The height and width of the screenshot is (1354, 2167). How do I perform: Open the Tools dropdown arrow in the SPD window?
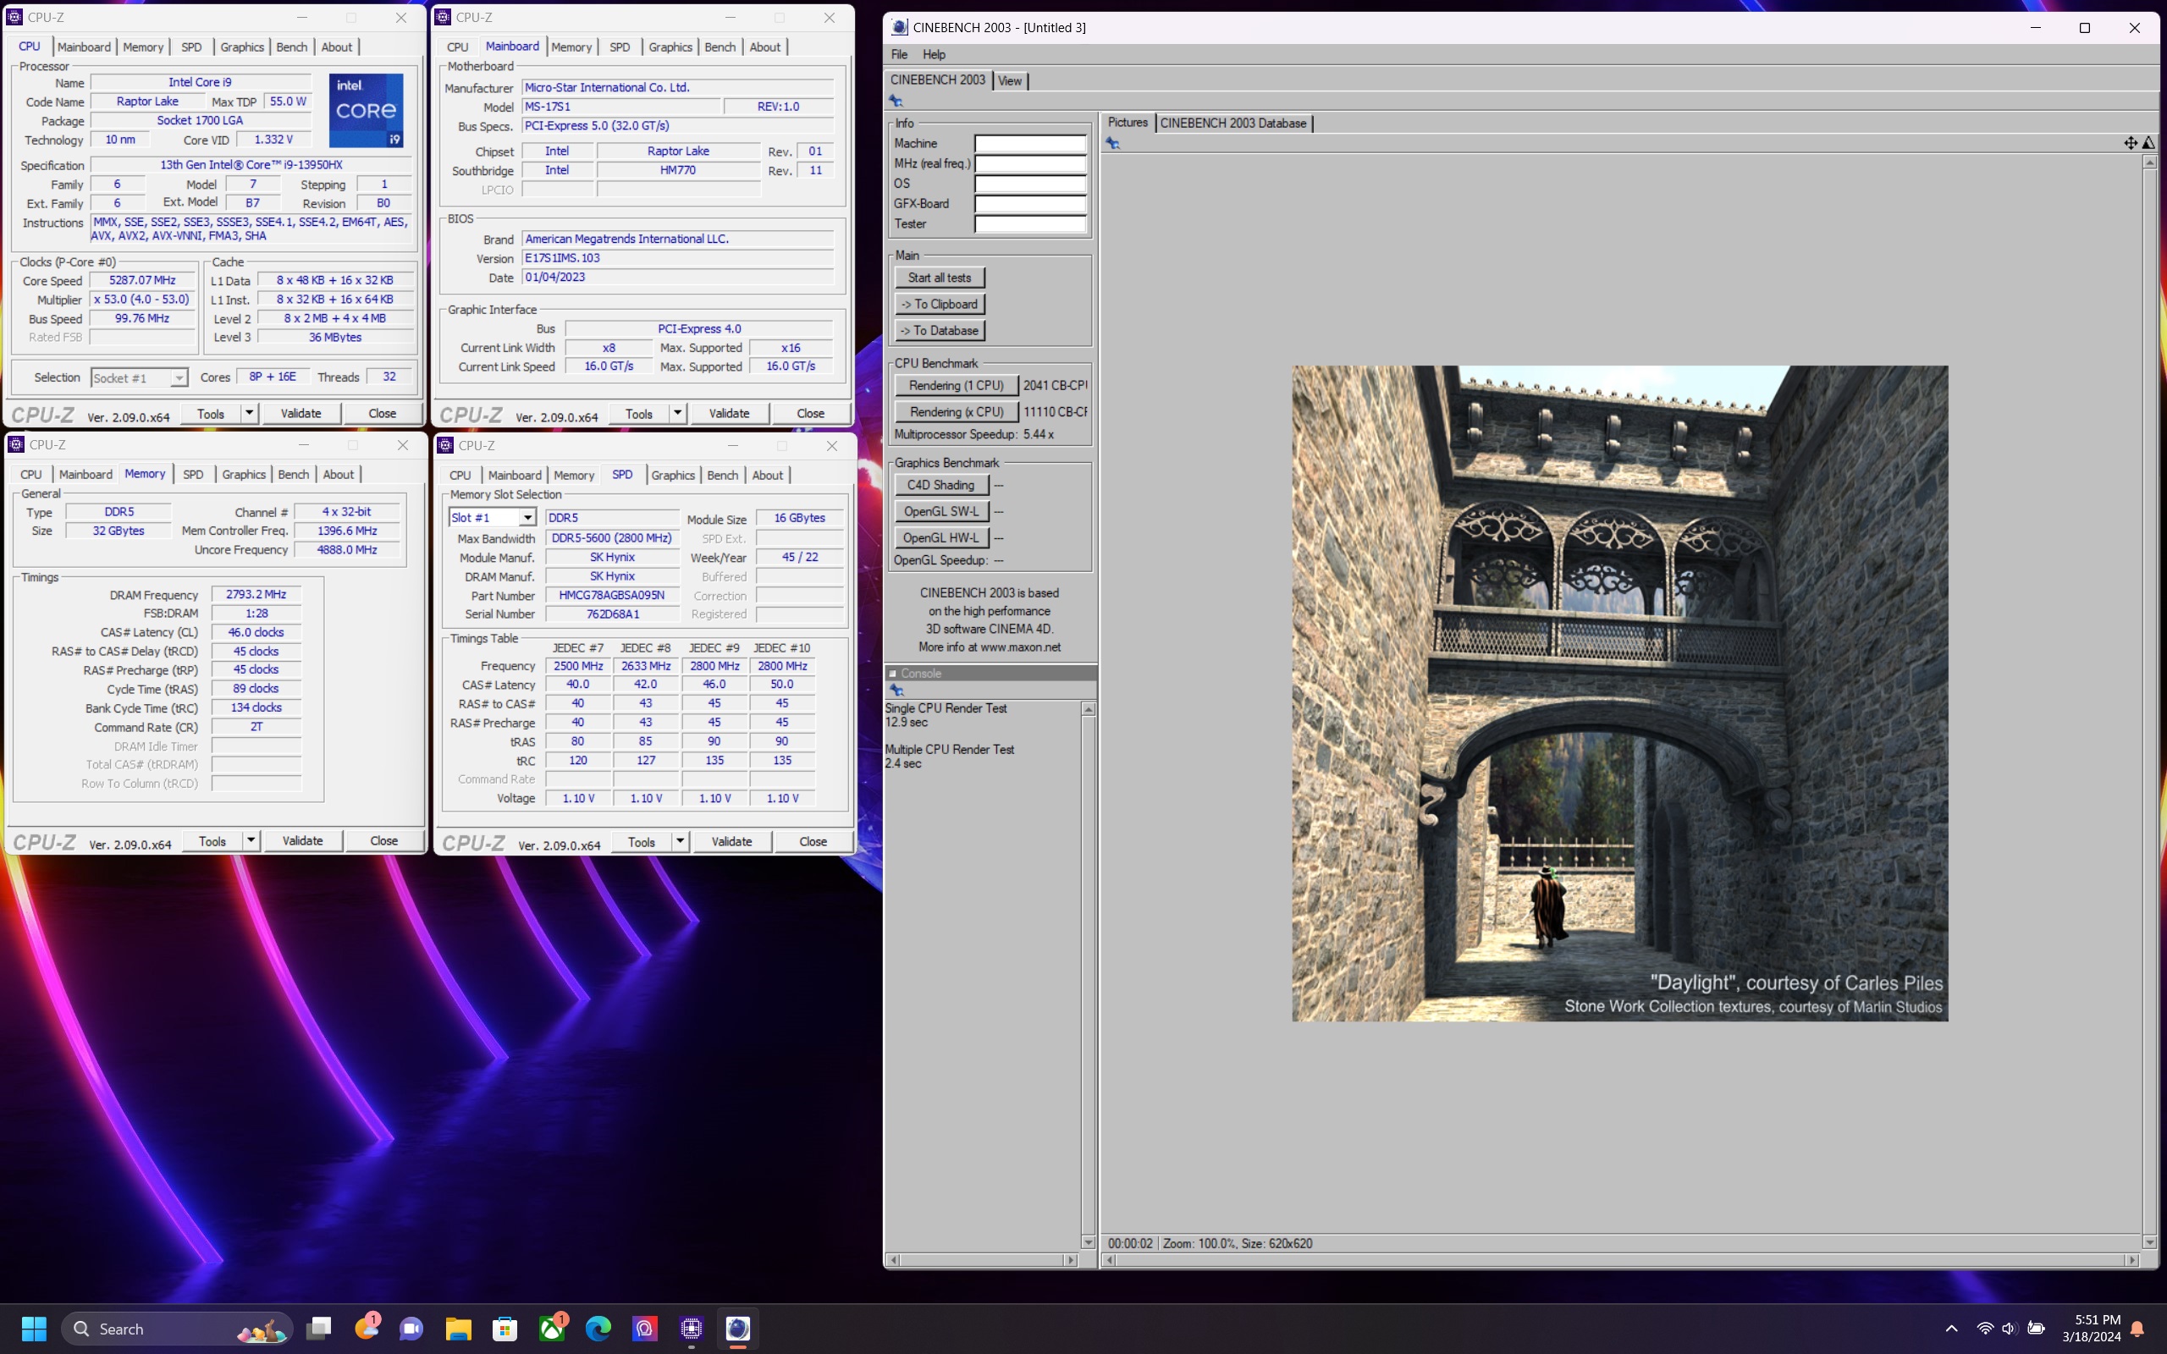pos(680,841)
